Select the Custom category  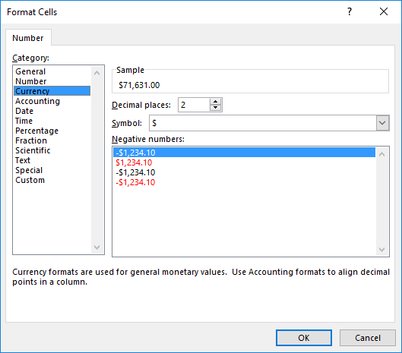tap(30, 180)
